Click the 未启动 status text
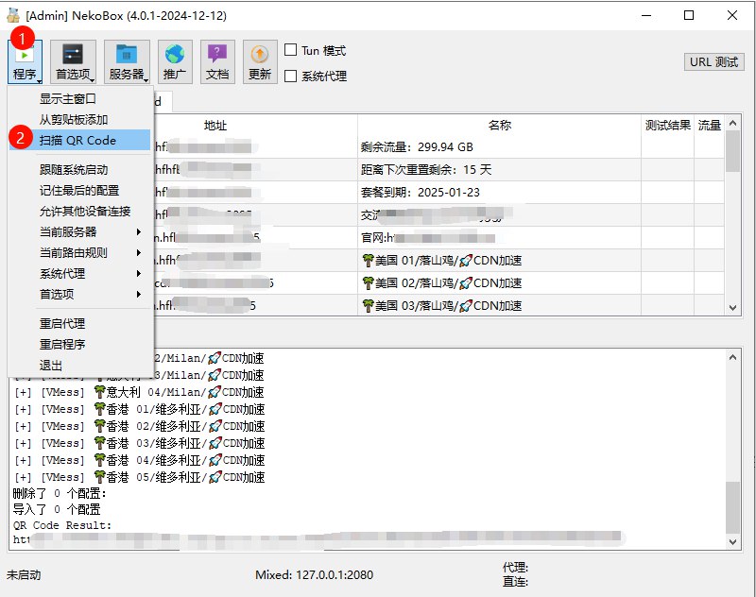Viewport: 756px width, 597px height. click(24, 575)
